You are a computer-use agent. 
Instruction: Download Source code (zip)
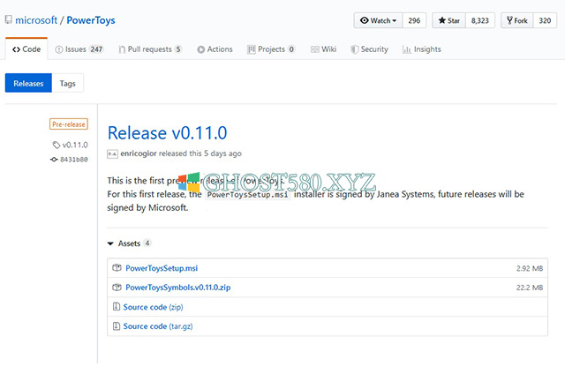point(153,307)
